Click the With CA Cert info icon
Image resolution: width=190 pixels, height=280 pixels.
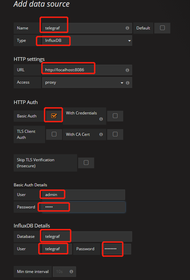(101, 134)
